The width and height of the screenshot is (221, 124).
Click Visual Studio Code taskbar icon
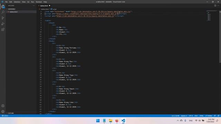coord(123,121)
